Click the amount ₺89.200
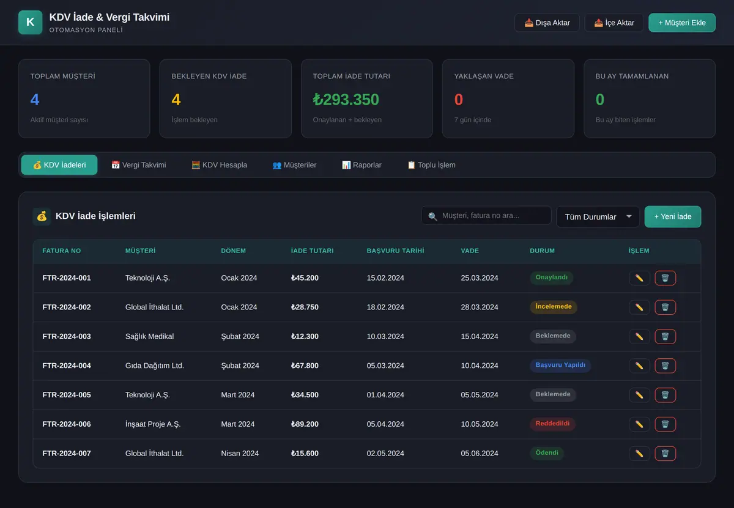The image size is (734, 508). [305, 424]
